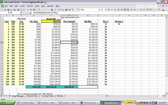Apply Comma style formatting

pos(138,10)
